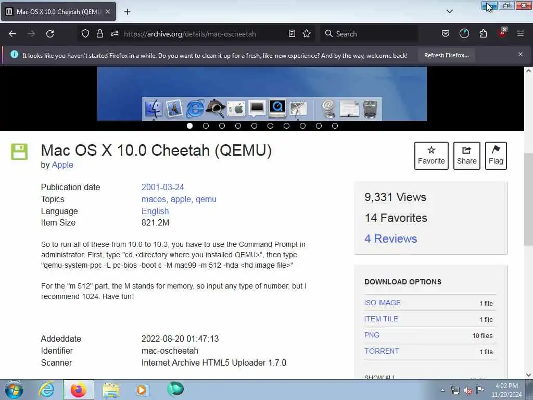
Task: Reload the page with the refresh icon
Action: (x=50, y=34)
